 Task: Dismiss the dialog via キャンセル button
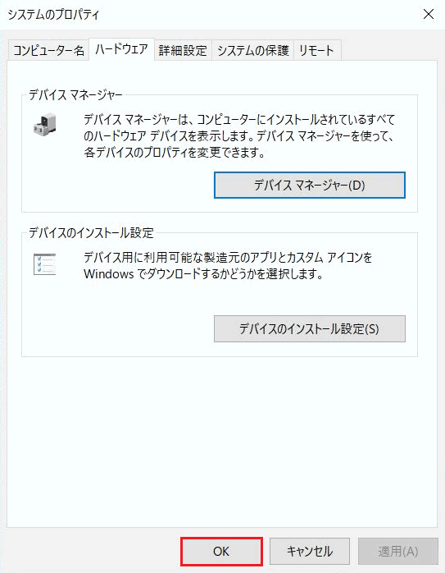point(309,551)
